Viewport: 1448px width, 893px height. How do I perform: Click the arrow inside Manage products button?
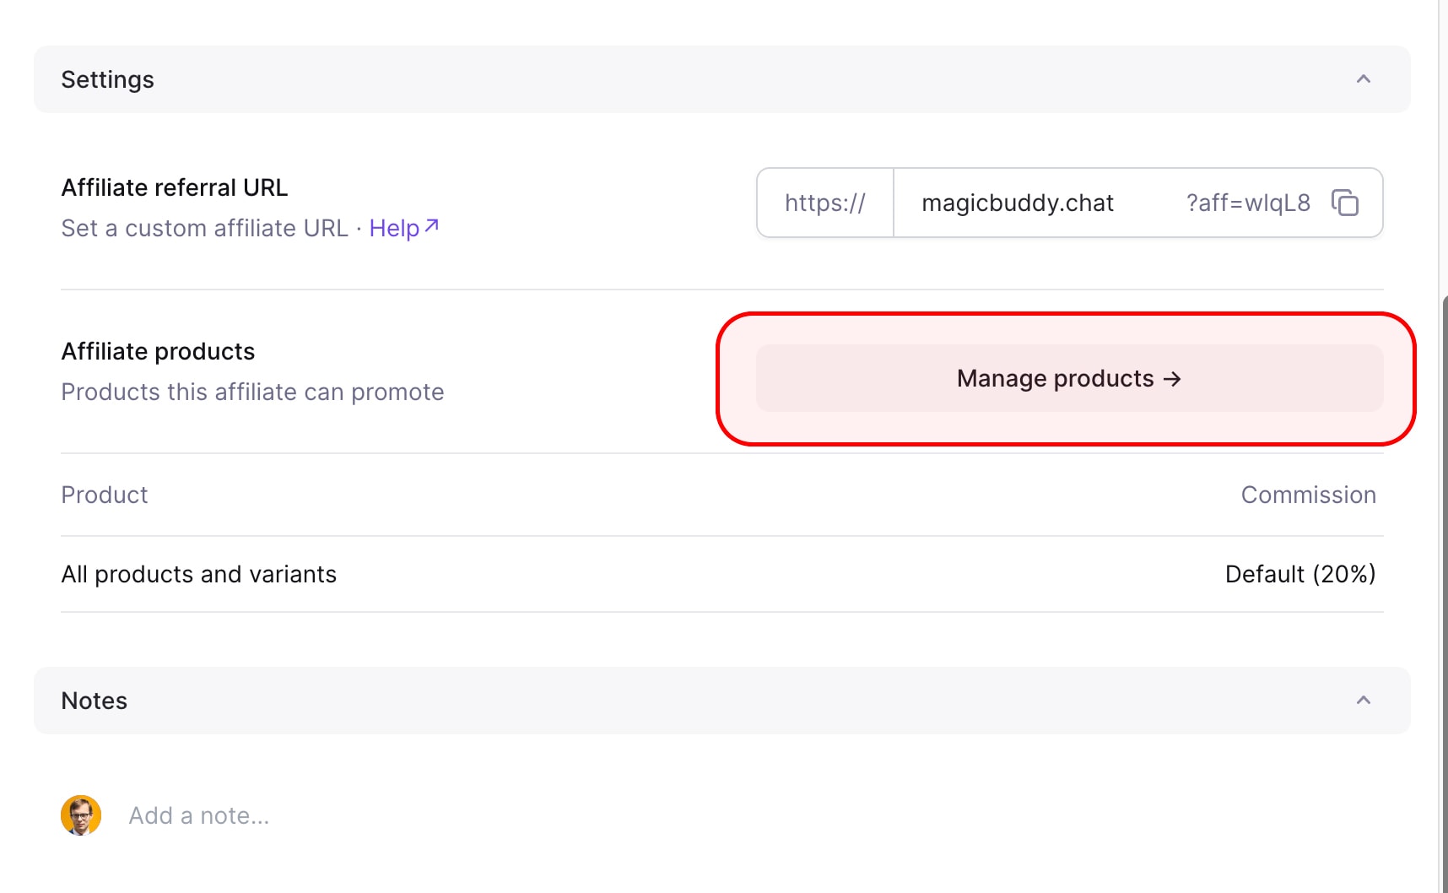[x=1173, y=379]
